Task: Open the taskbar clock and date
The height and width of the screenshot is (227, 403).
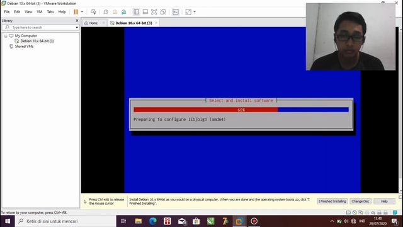Action: coord(378,221)
